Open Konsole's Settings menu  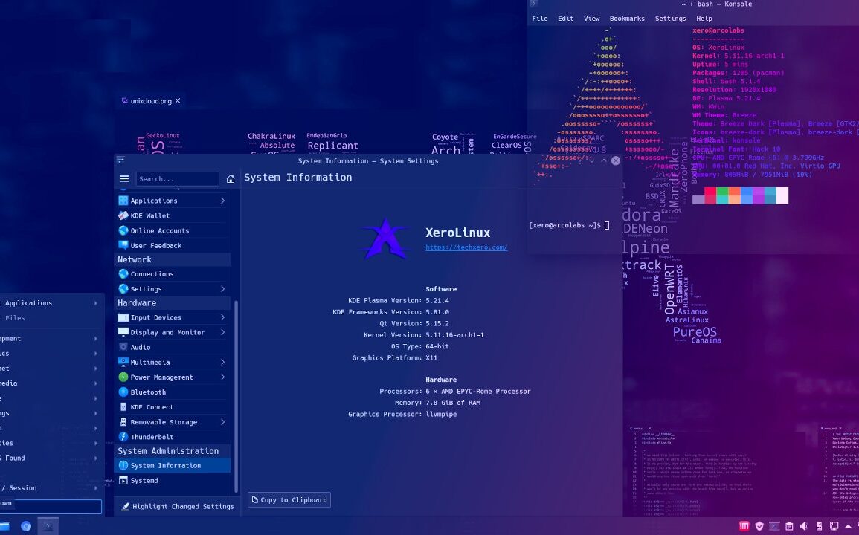670,19
